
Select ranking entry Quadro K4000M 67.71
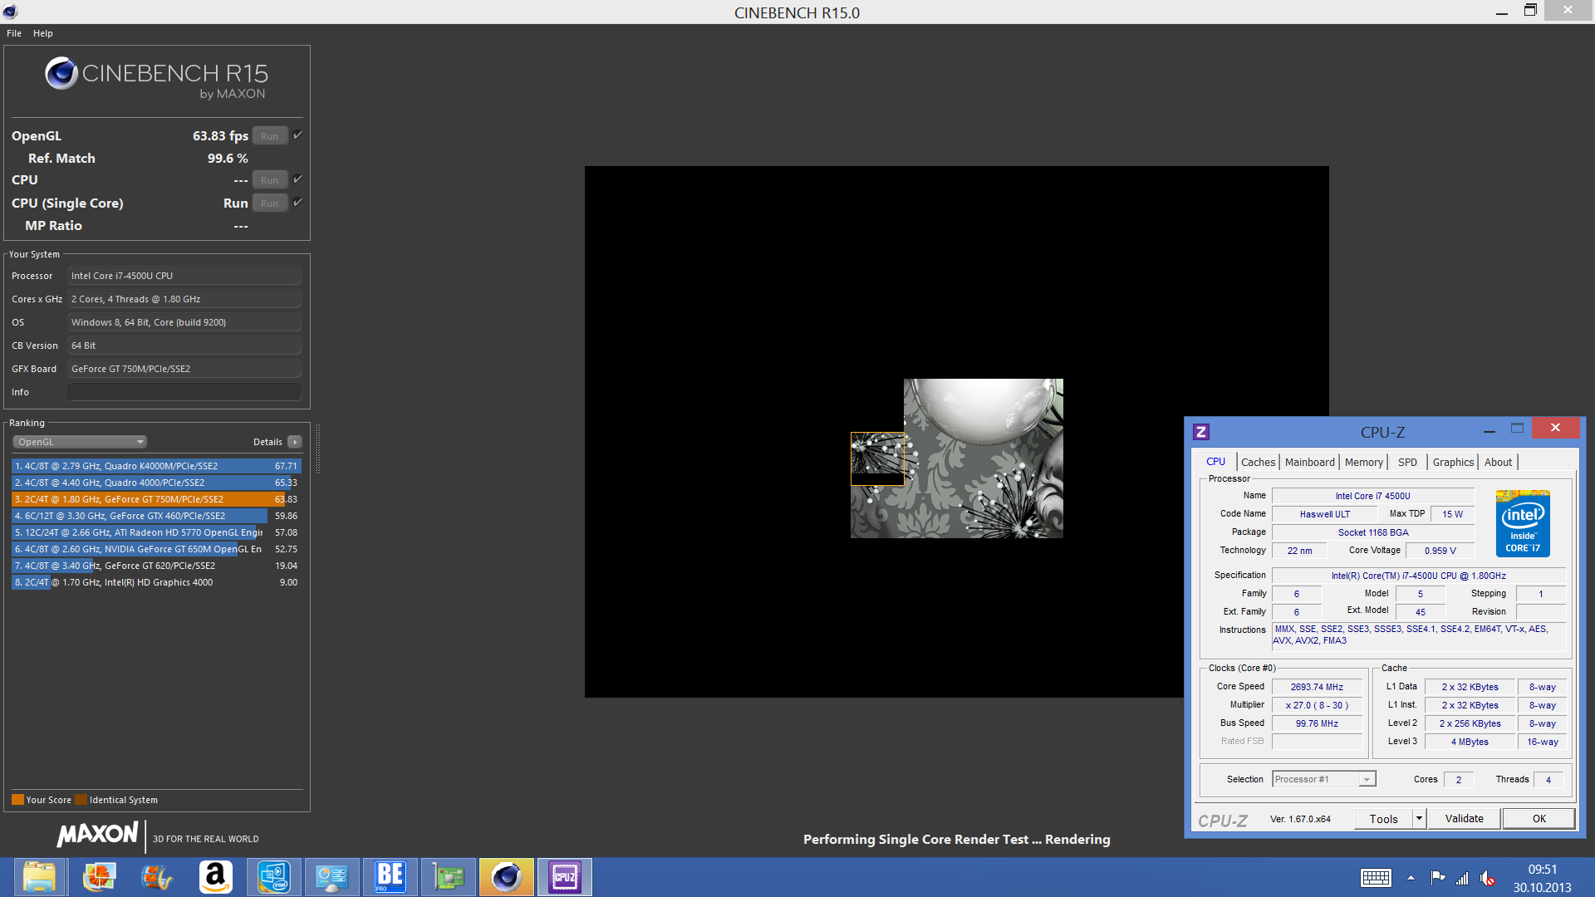[156, 466]
